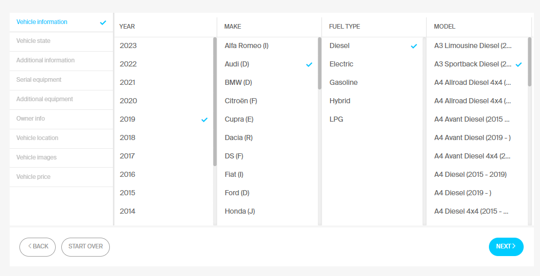540x276 pixels.
Task: Choose A4 Diesel 4x4 (2015 model
Action: 477,211
